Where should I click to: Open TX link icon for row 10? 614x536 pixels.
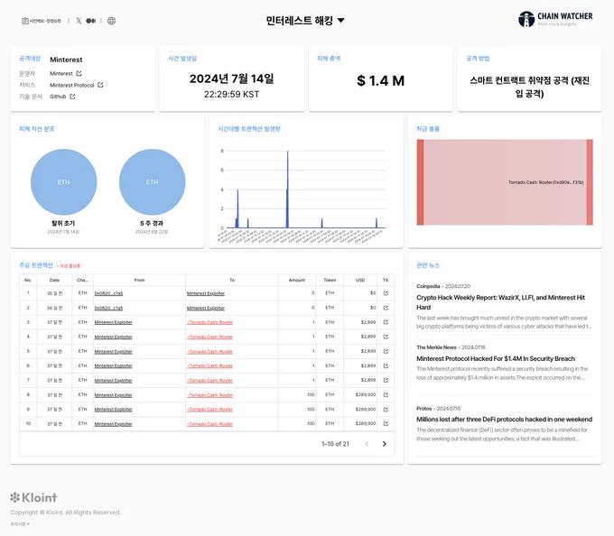(x=386, y=424)
